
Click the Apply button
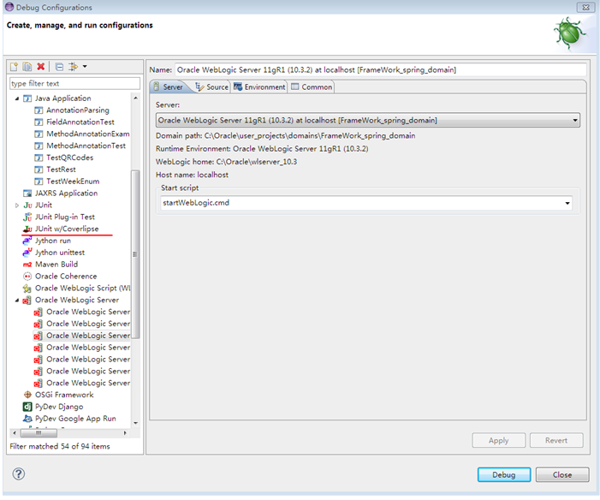pyautogui.click(x=499, y=441)
